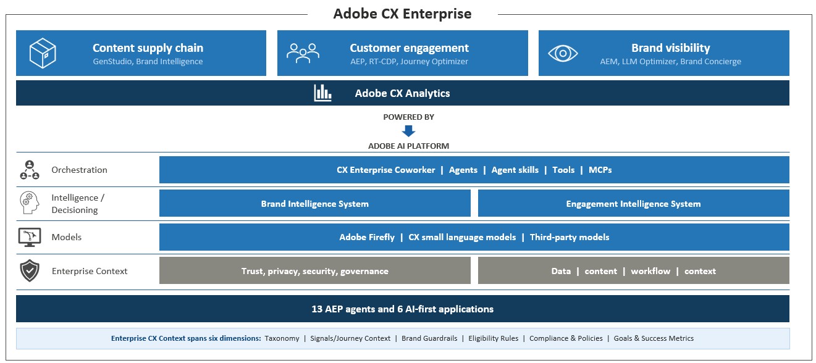Click the eye icon for Brand visibility
The height and width of the screenshot is (363, 816).
tap(562, 53)
